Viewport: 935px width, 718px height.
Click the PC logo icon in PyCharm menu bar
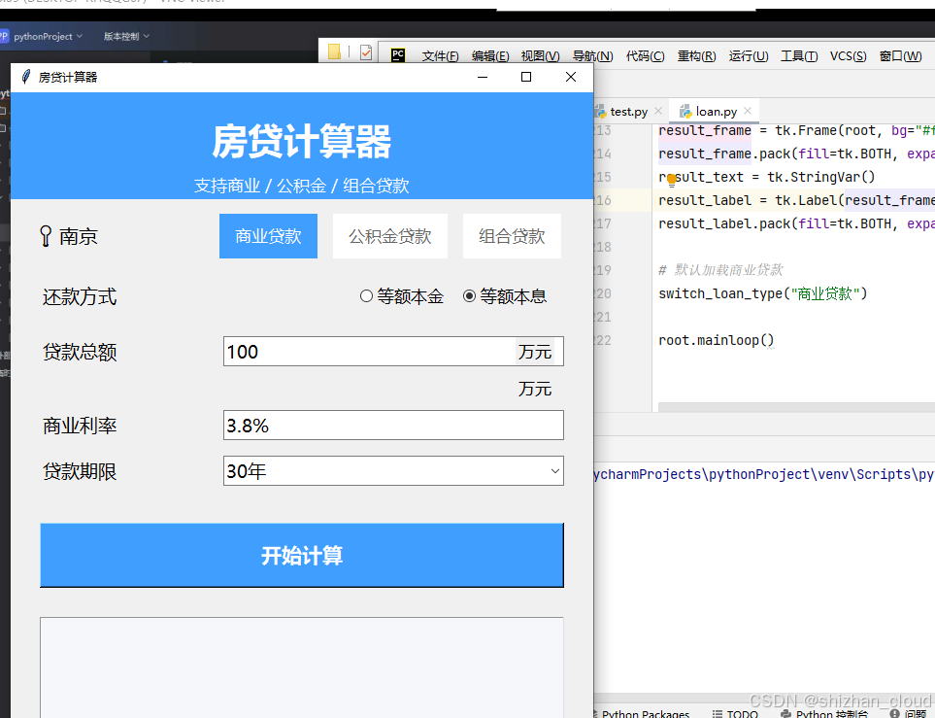[398, 55]
